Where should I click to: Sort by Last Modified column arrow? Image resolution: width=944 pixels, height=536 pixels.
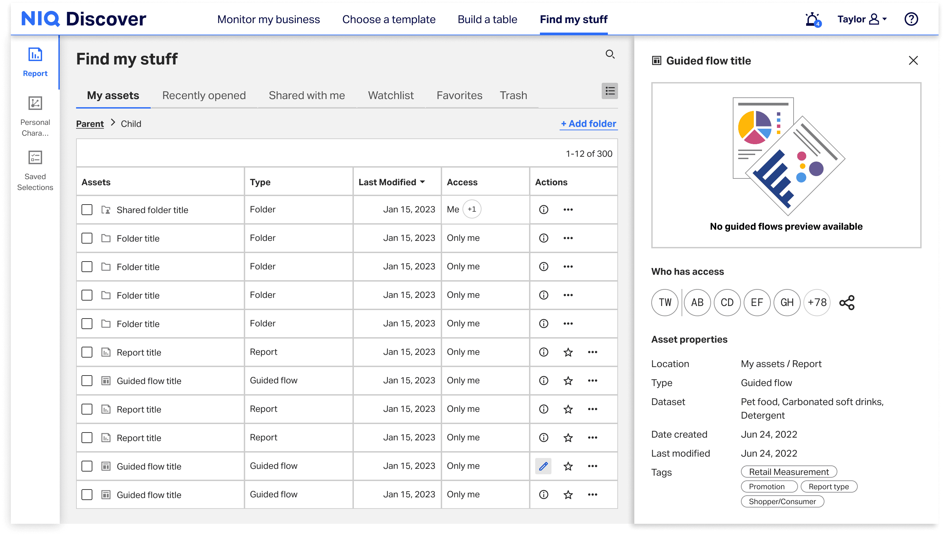[422, 182]
